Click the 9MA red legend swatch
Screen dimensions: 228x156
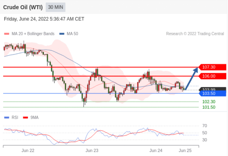(26, 117)
